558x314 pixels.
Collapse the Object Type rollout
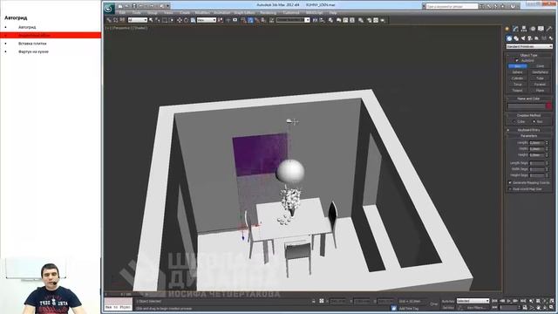(529, 55)
